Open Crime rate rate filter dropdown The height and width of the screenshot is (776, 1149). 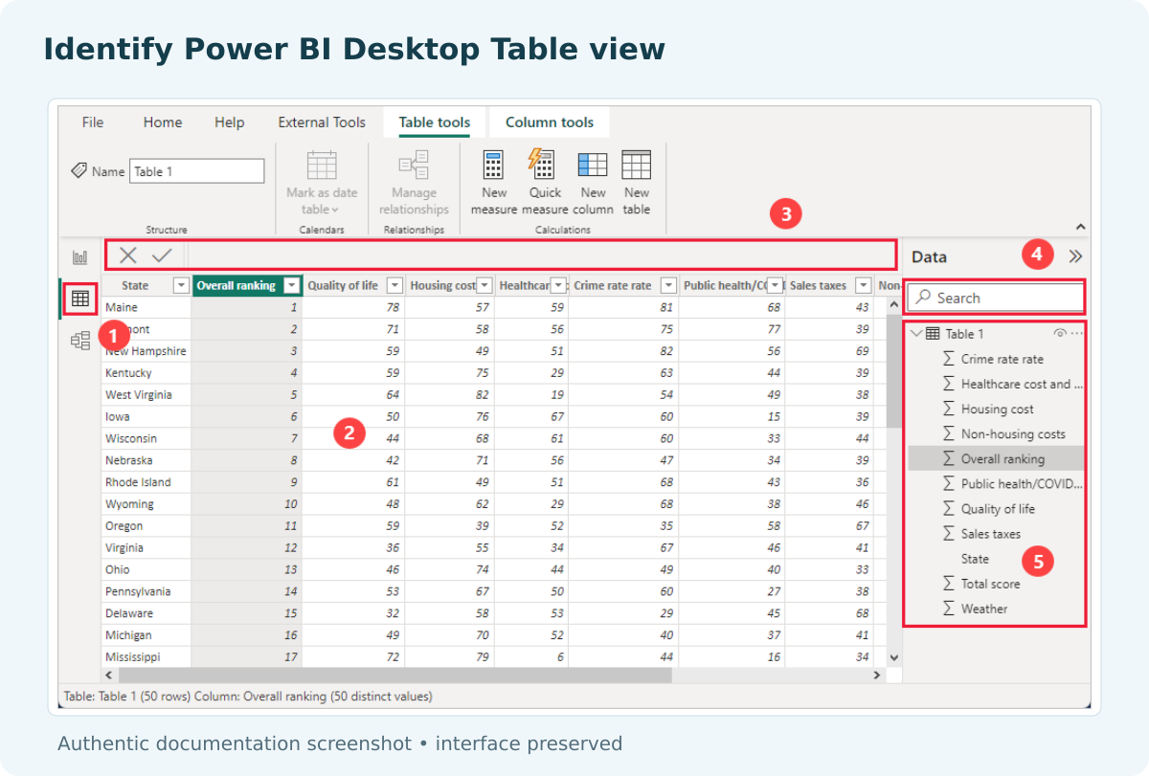668,285
